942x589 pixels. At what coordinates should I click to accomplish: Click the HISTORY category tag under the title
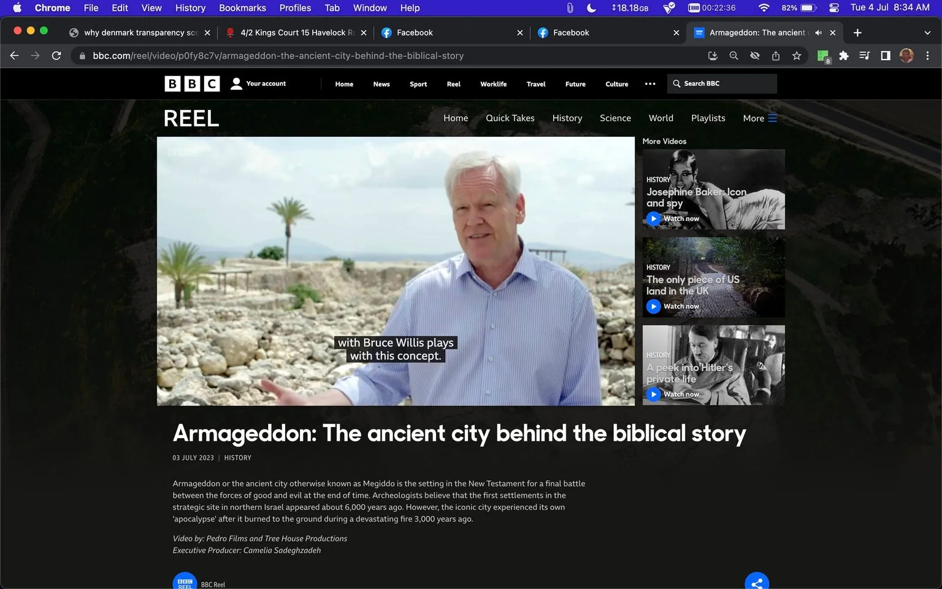coord(238,458)
